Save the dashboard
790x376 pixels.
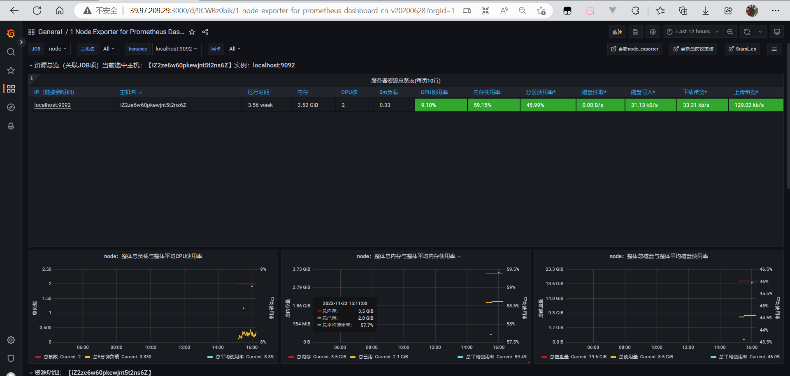635,32
